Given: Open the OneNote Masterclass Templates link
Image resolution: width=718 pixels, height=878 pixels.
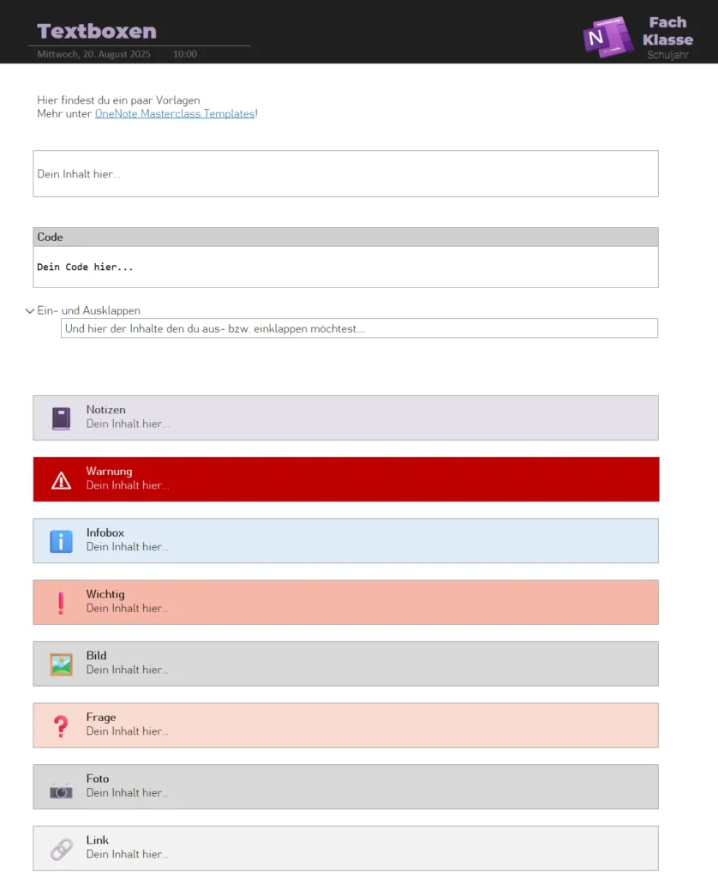Looking at the screenshot, I should coord(174,113).
